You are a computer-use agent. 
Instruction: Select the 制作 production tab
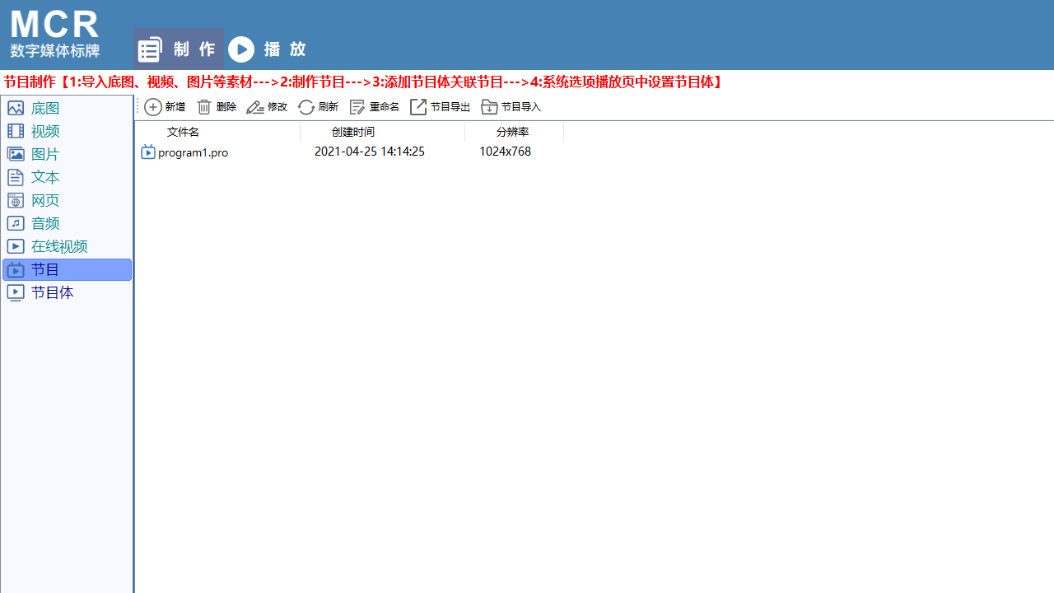(x=178, y=49)
